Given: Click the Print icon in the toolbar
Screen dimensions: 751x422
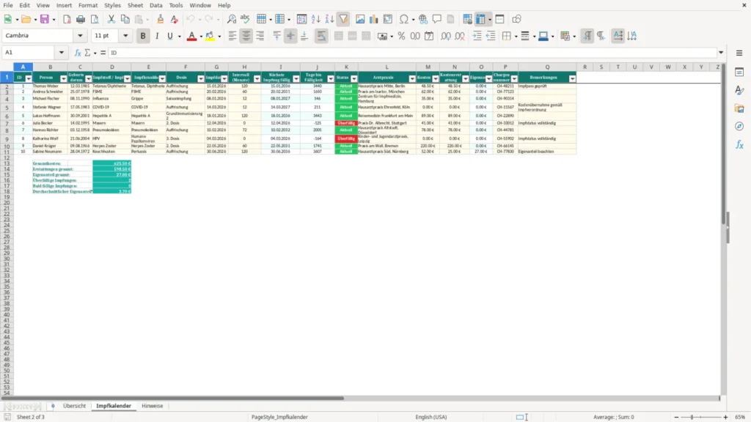Looking at the screenshot, I should [81, 19].
